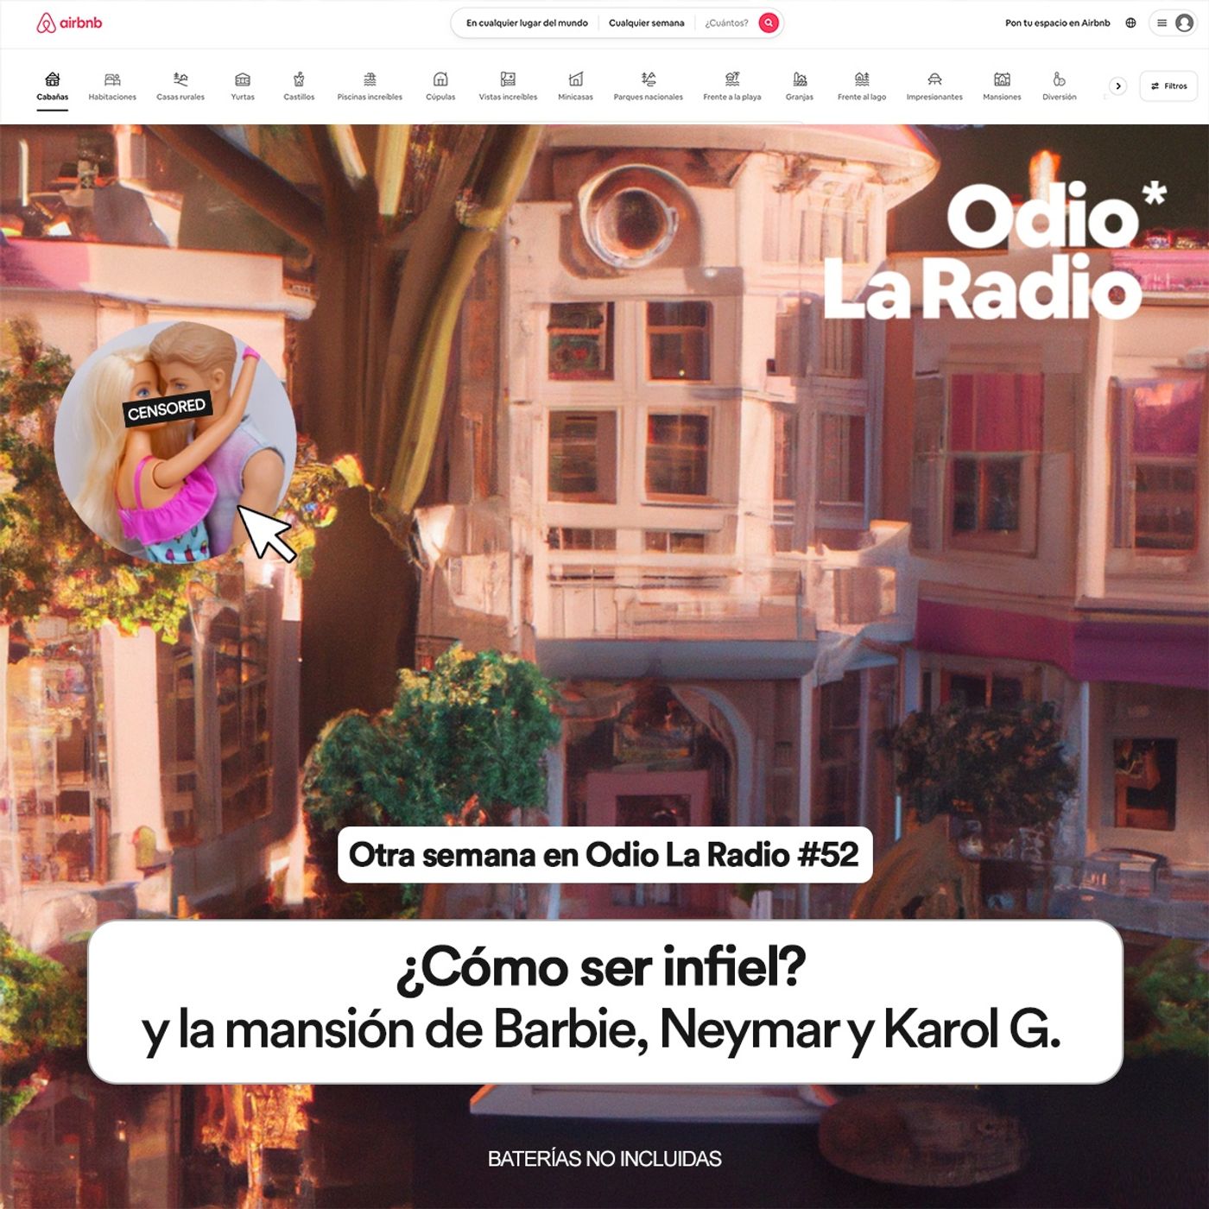Select the Castillos category icon

point(299,80)
